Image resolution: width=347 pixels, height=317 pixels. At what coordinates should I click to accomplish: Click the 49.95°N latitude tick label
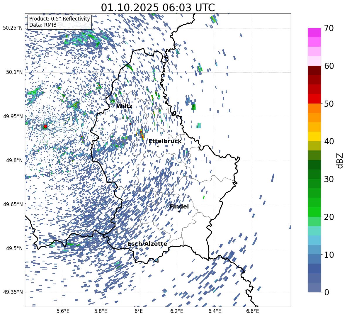pyautogui.click(x=13, y=116)
